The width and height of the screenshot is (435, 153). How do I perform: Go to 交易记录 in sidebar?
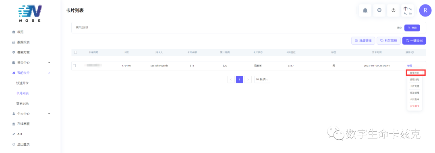coord(23,103)
